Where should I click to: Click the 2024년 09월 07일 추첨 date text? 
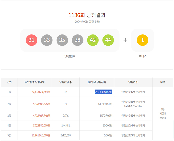coord(87,22)
